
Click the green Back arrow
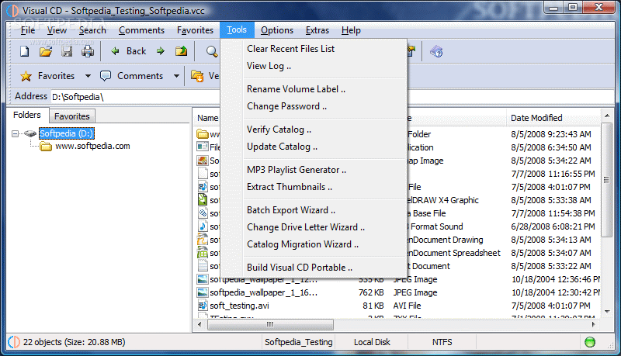115,51
